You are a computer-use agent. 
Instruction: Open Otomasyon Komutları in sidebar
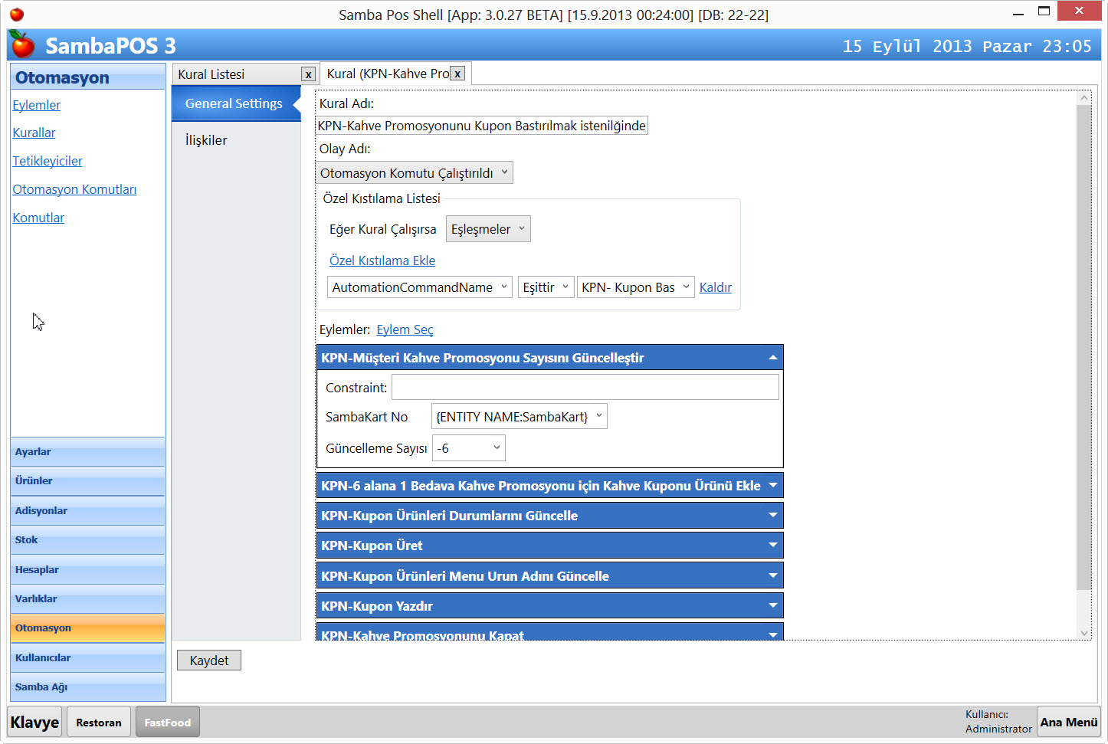tap(74, 189)
